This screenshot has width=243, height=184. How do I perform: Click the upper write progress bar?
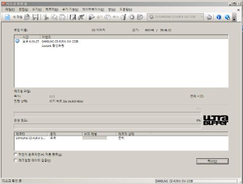pos(107,114)
